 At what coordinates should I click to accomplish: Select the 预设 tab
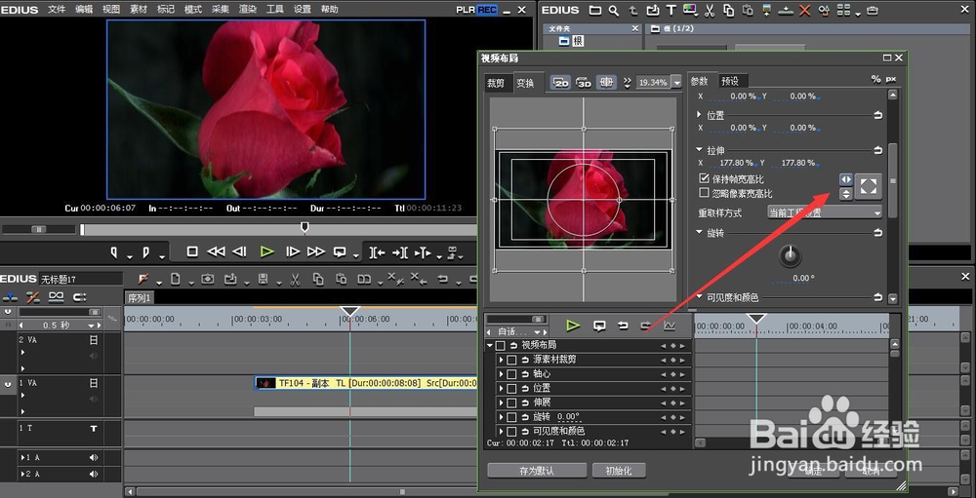[x=730, y=81]
